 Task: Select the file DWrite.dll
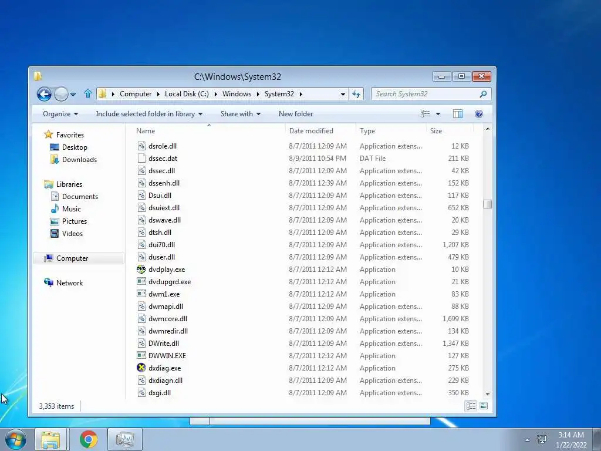(x=164, y=343)
